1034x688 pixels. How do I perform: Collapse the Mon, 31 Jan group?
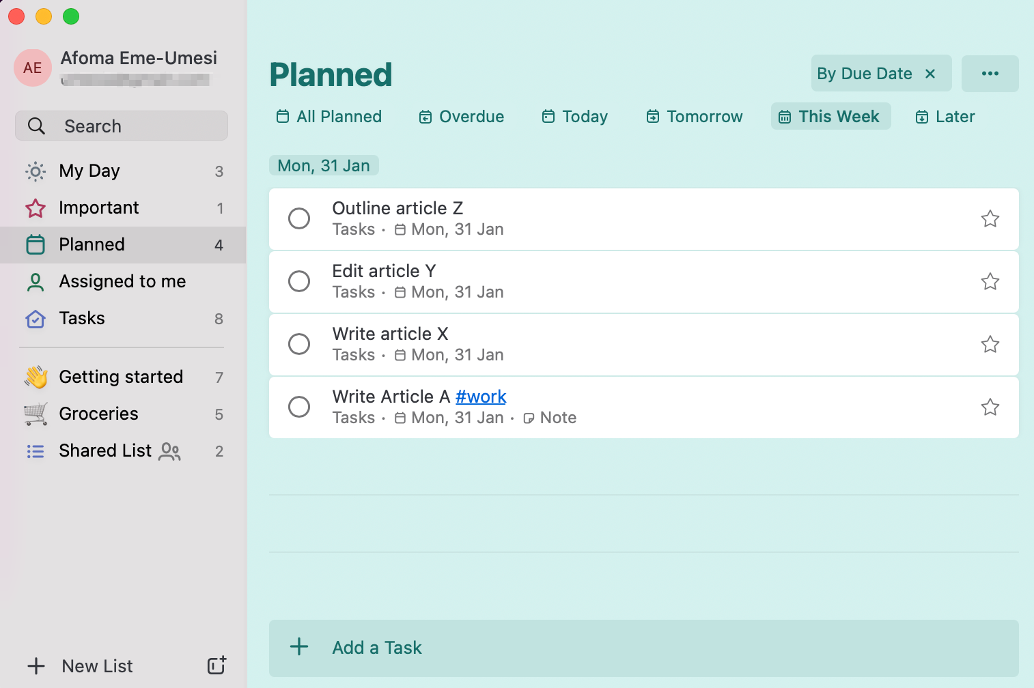point(324,165)
